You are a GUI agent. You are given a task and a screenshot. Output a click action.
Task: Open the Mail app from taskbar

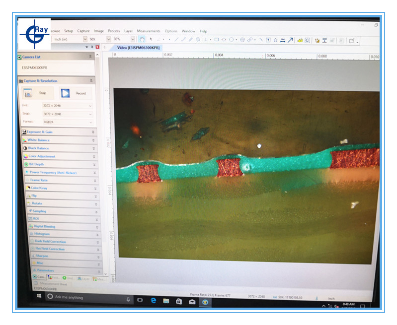192,302
